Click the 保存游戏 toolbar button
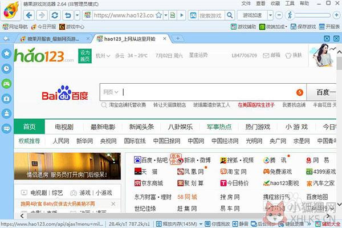 click(x=303, y=27)
